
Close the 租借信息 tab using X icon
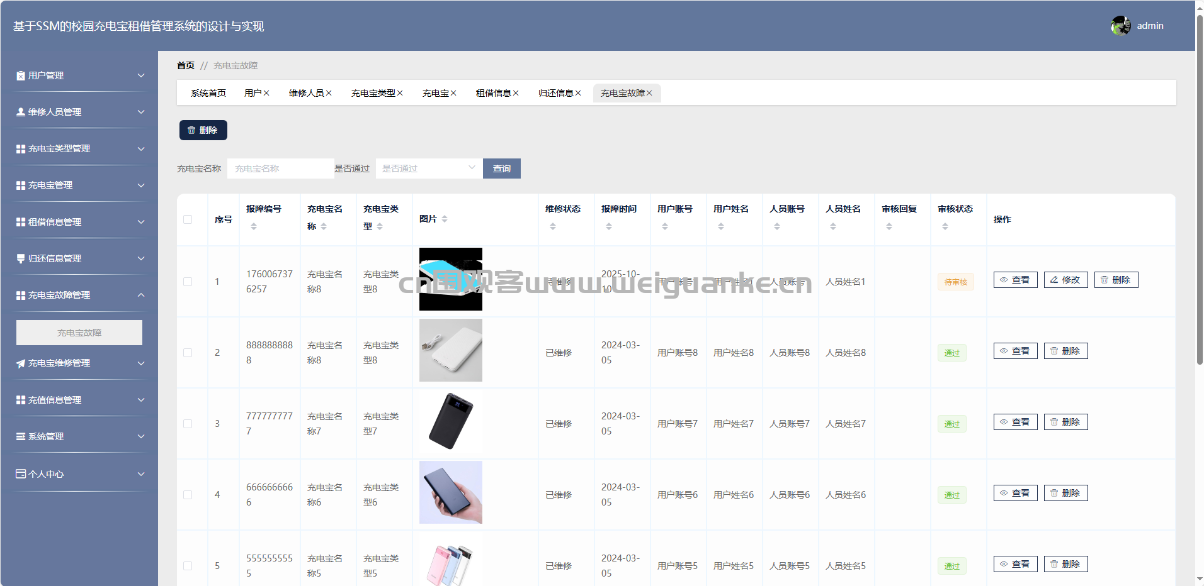click(x=516, y=93)
